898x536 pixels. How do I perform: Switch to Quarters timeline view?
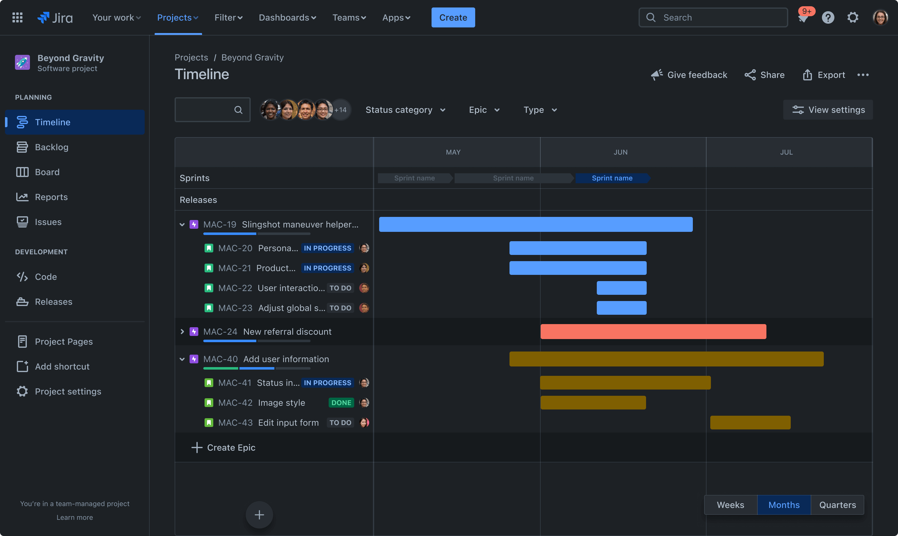click(837, 505)
